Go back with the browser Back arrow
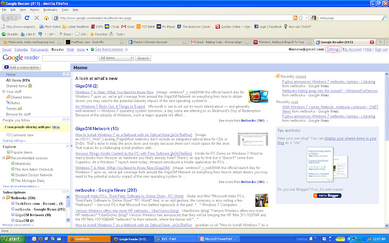 (x=6, y=18)
